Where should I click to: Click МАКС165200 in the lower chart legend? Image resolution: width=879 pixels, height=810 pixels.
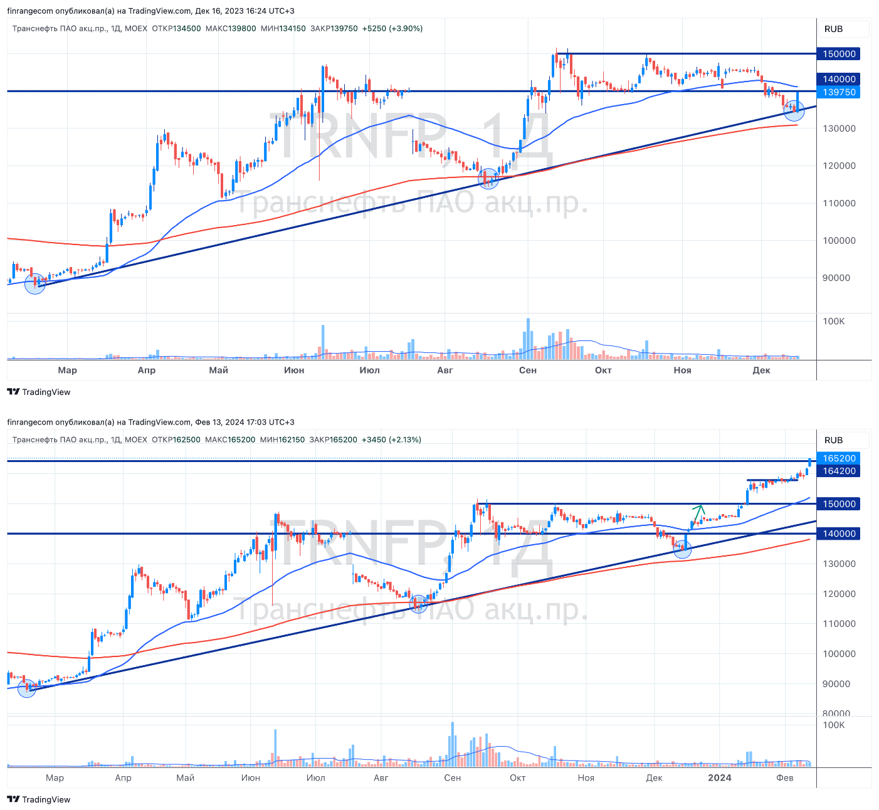click(x=230, y=439)
